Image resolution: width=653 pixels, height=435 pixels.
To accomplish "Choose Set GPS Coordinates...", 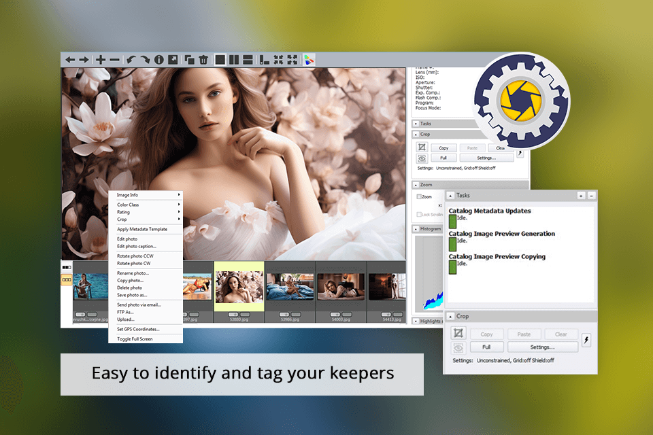I will pos(146,329).
